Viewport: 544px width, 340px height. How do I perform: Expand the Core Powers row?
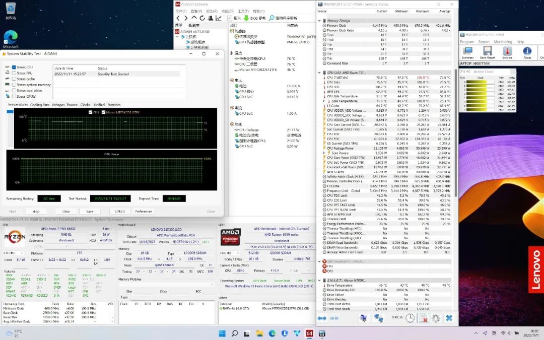coord(324,153)
